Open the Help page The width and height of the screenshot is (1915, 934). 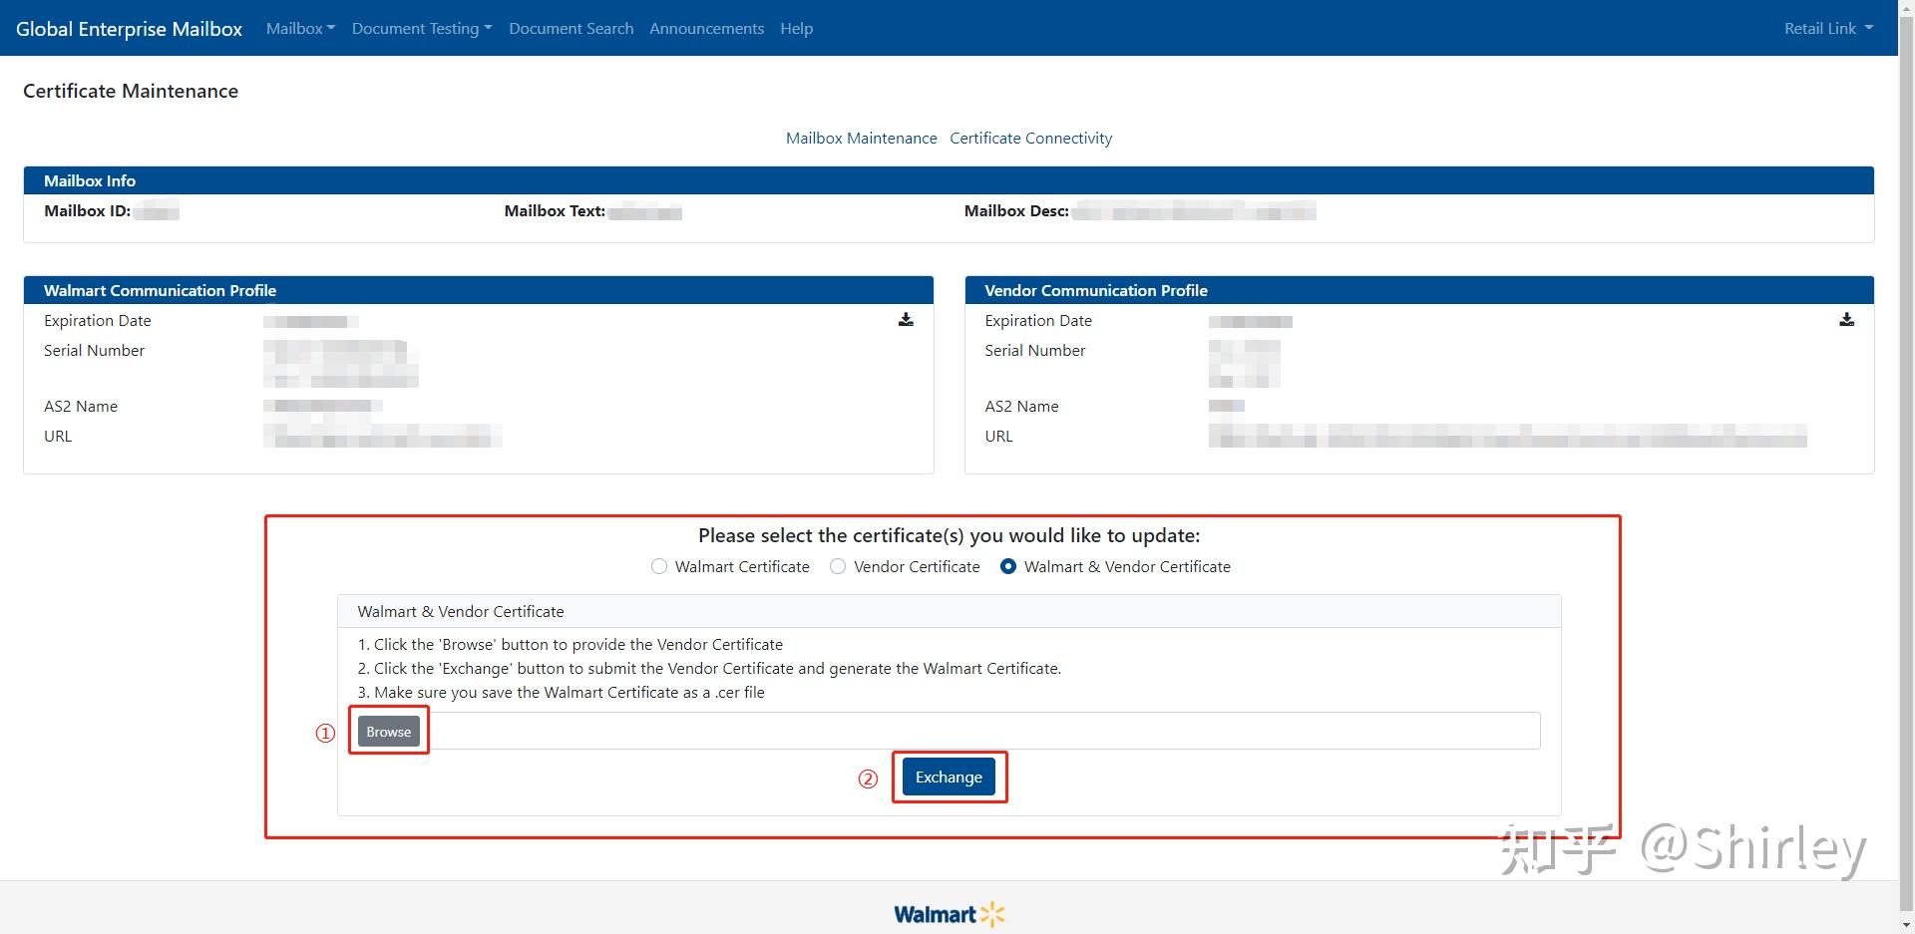coord(795,28)
